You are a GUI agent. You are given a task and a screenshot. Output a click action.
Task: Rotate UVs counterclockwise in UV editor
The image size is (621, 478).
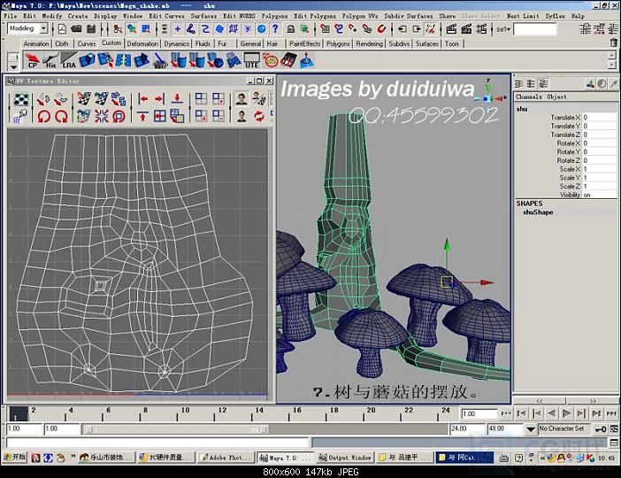click(x=44, y=117)
